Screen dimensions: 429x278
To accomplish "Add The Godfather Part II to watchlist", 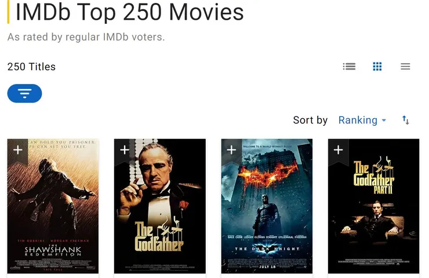I will pos(339,151).
